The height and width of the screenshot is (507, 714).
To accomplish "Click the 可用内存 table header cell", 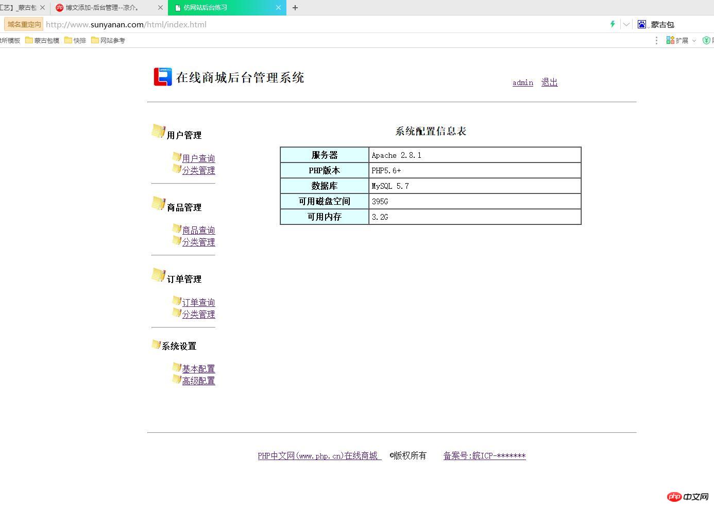I will pos(325,217).
